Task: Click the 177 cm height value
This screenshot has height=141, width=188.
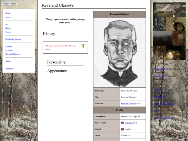Action: [x=126, y=135]
